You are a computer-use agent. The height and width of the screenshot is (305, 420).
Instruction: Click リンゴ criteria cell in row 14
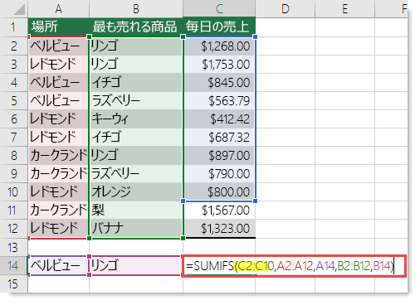[136, 265]
